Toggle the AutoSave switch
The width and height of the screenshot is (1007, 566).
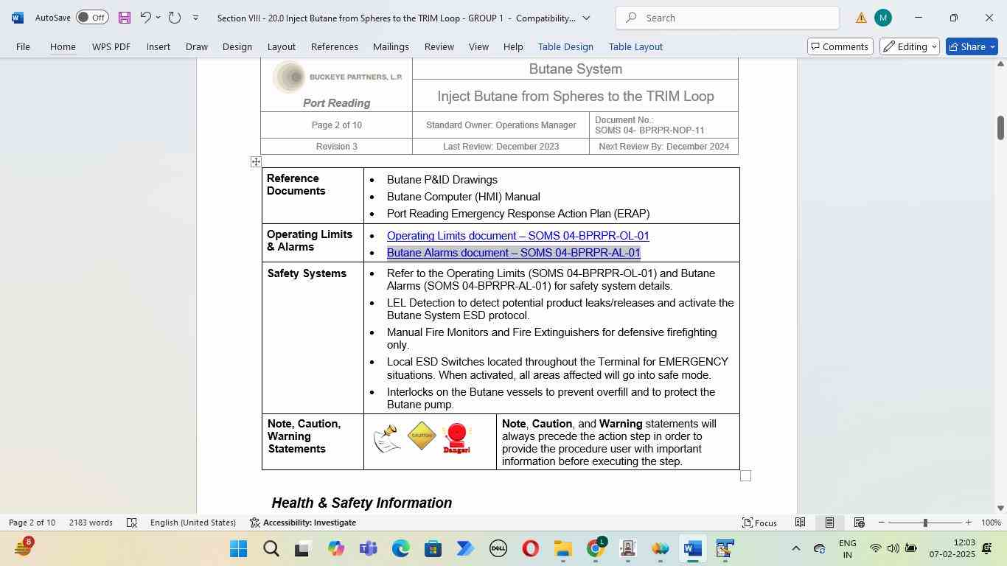[92, 18]
